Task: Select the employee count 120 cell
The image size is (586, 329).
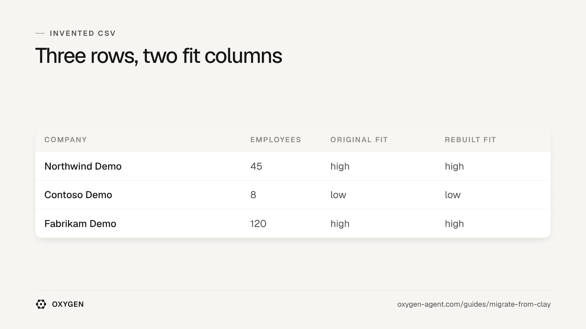Action: pyautogui.click(x=258, y=224)
